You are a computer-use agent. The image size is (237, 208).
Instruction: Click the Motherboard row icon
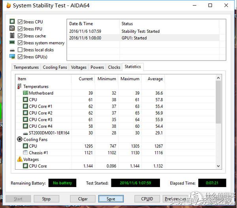(x=25, y=93)
